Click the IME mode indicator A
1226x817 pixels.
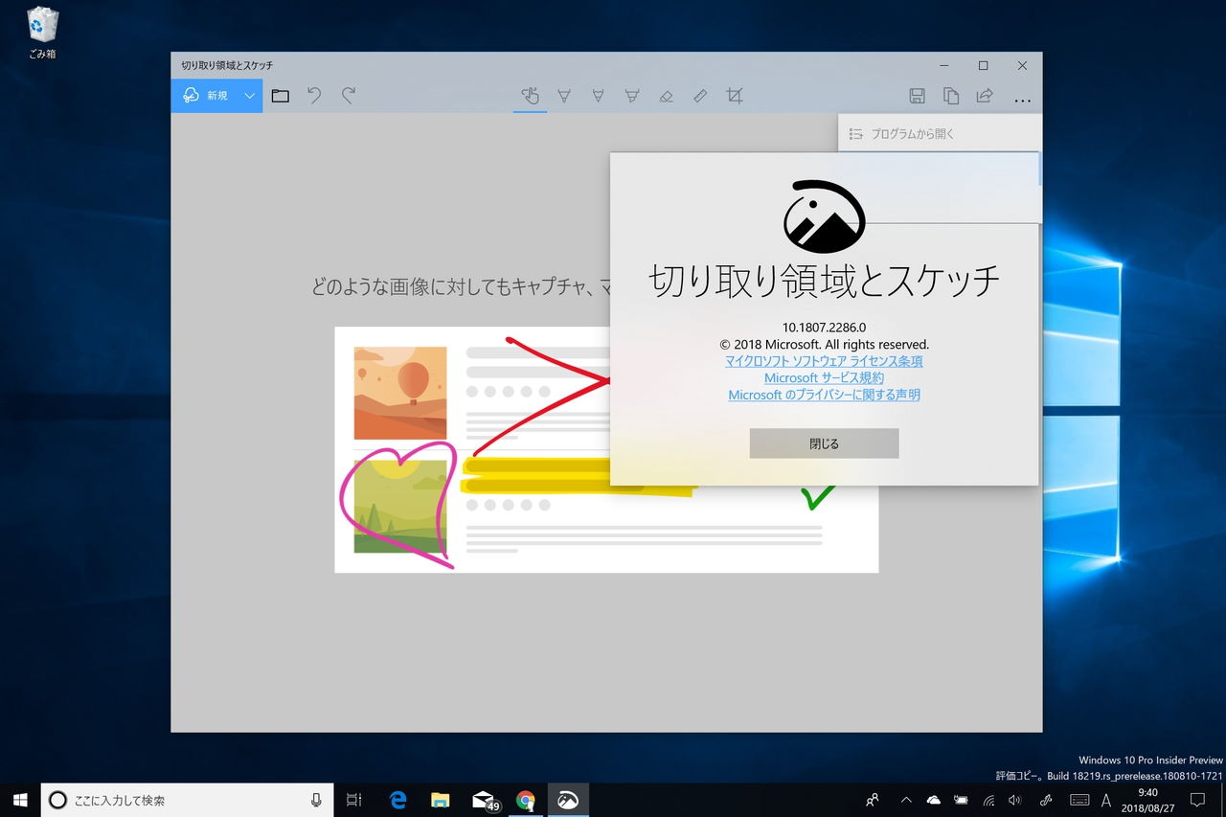point(1106,800)
